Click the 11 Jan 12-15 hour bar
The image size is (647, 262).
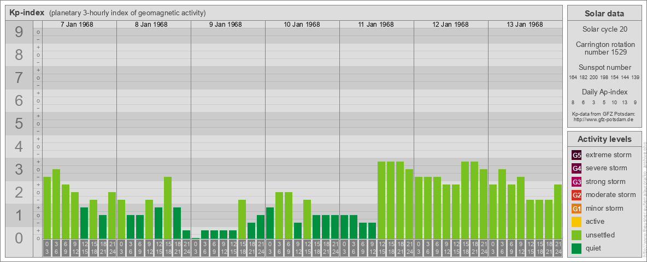[381, 200]
